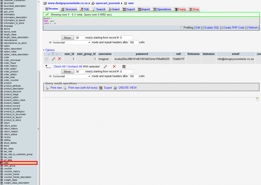
Task: Click the Explain SQL link
Action: tap(212, 28)
